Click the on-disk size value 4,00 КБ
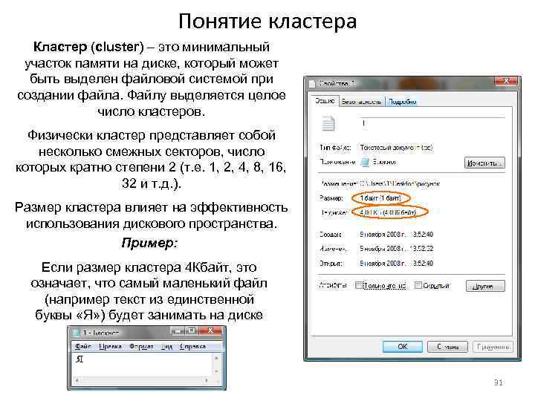Viewport: 535px width, 401px height. click(388, 213)
